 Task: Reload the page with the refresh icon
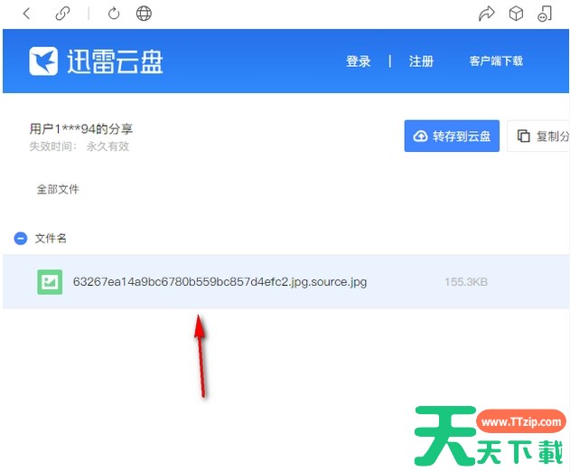114,14
